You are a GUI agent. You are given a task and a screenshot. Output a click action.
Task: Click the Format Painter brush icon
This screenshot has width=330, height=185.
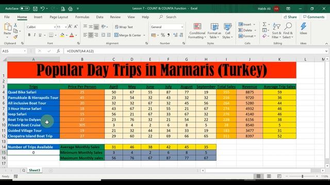[x=15, y=37]
